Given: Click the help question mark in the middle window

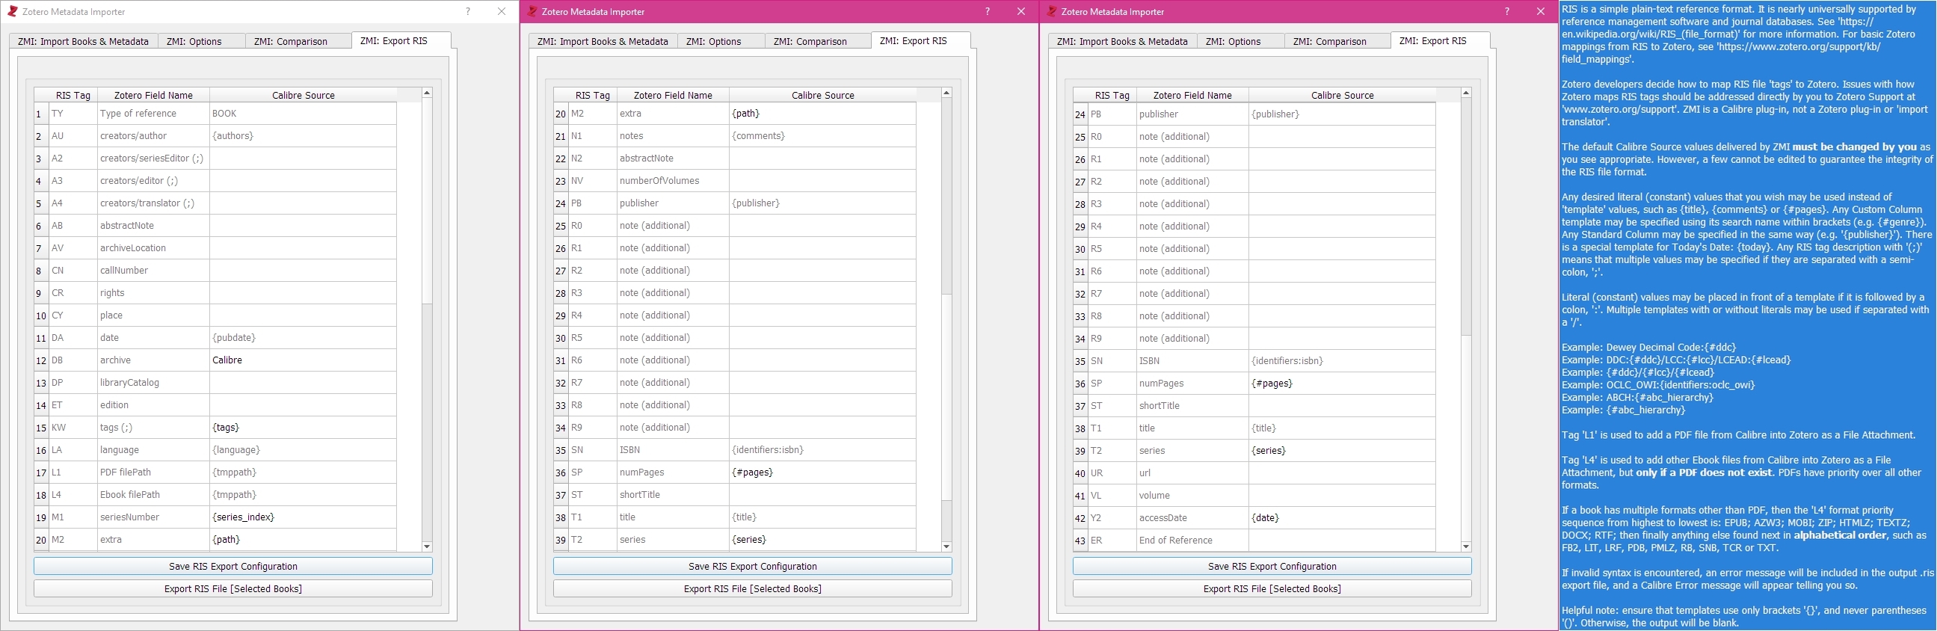Looking at the screenshot, I should (x=988, y=11).
